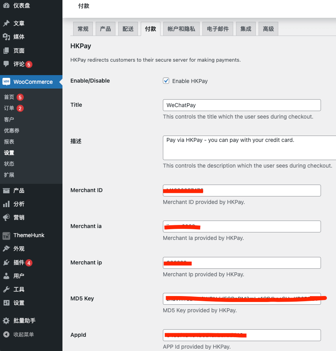Switch to the 配送 settings tab
The image size is (336, 351).
[x=128, y=29]
